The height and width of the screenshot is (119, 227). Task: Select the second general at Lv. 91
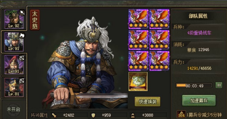click(x=14, y=42)
